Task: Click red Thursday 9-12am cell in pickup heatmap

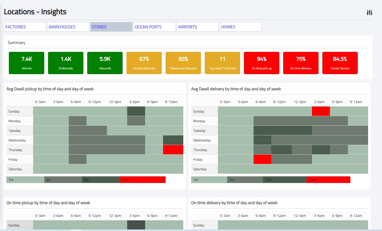Action: pos(173,150)
